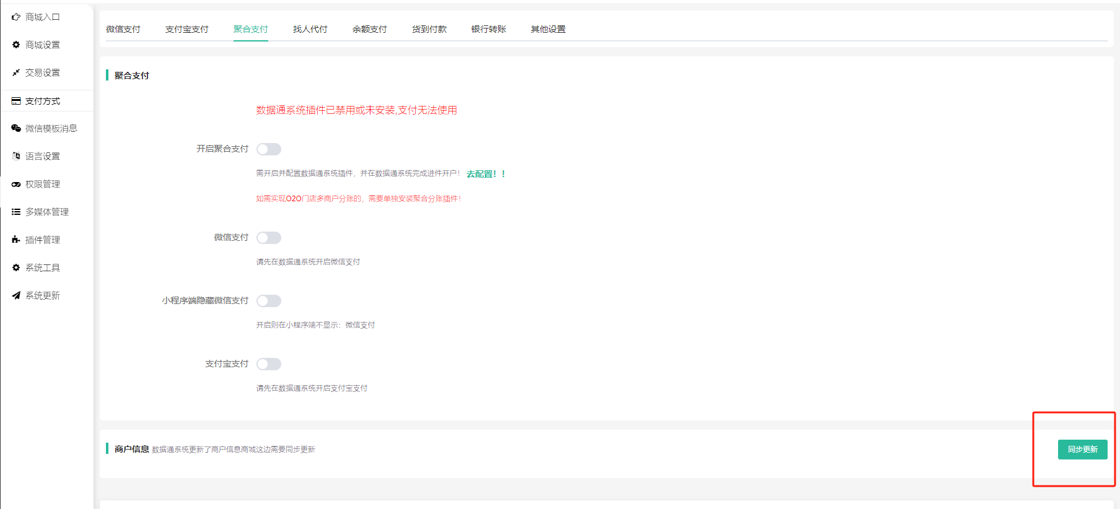The image size is (1120, 509).
Task: Open the 找人代付 tab
Action: [x=310, y=29]
